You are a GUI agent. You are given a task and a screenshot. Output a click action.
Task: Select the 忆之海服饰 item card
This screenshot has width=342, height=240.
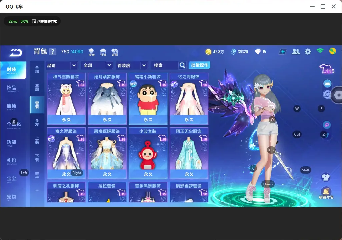pos(189,99)
